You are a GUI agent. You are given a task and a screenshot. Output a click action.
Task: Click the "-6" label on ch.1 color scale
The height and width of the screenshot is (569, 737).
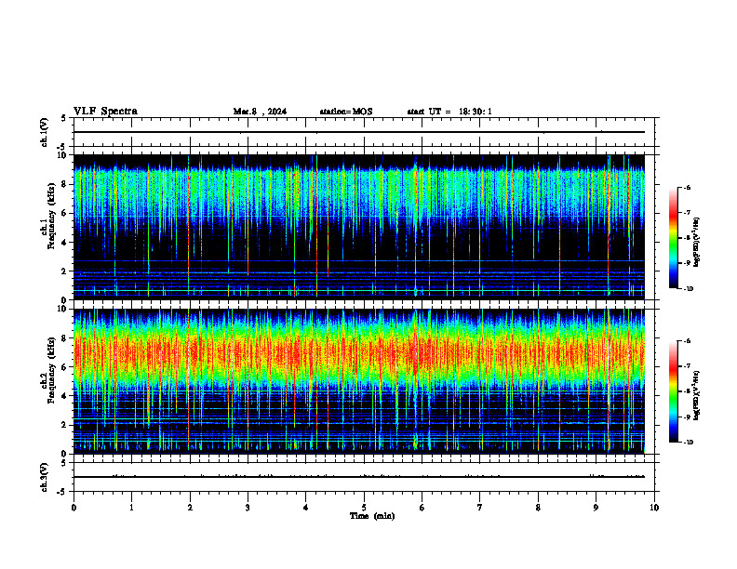pyautogui.click(x=687, y=187)
